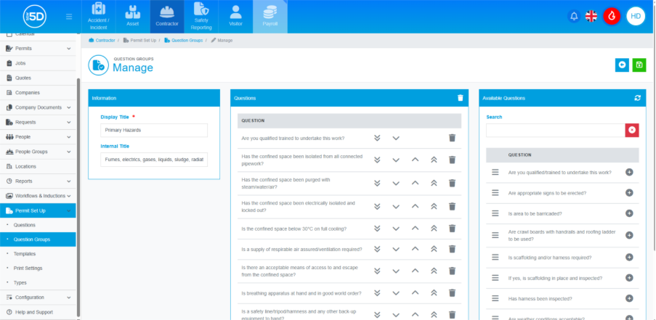Click the Question Groups breadcrumb link
This screenshot has height=320, width=656.
(187, 41)
